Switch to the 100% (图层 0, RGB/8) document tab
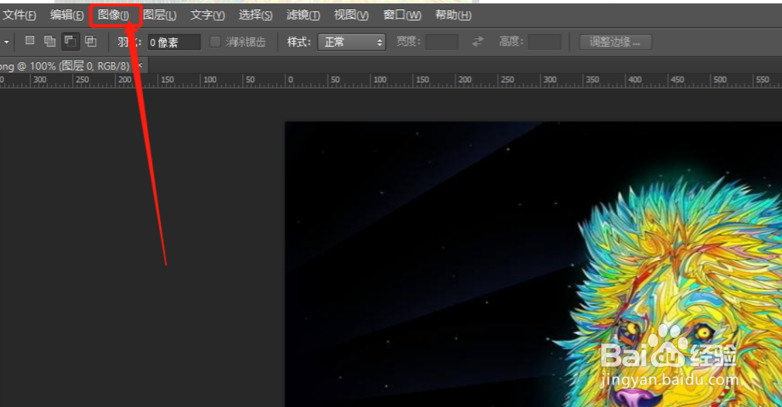Screen dimensions: 782x407 pos(65,66)
